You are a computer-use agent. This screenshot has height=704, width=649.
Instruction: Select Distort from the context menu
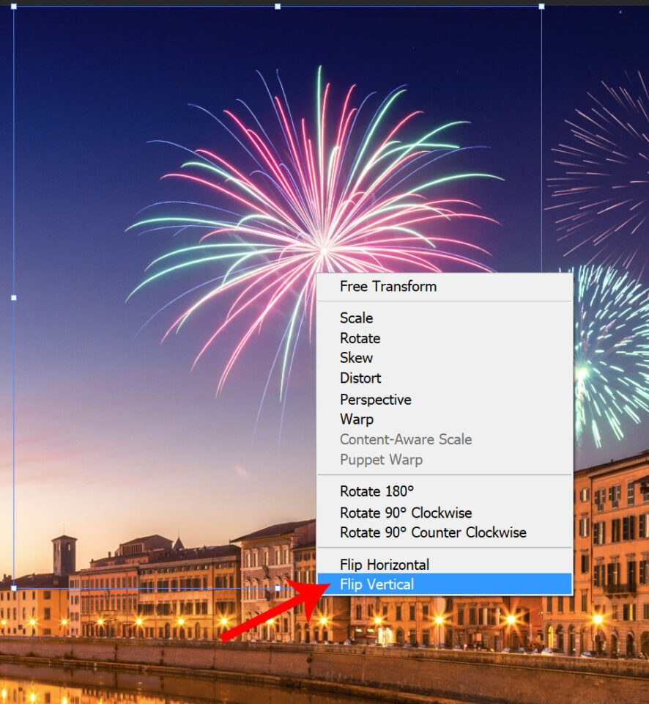tap(360, 378)
